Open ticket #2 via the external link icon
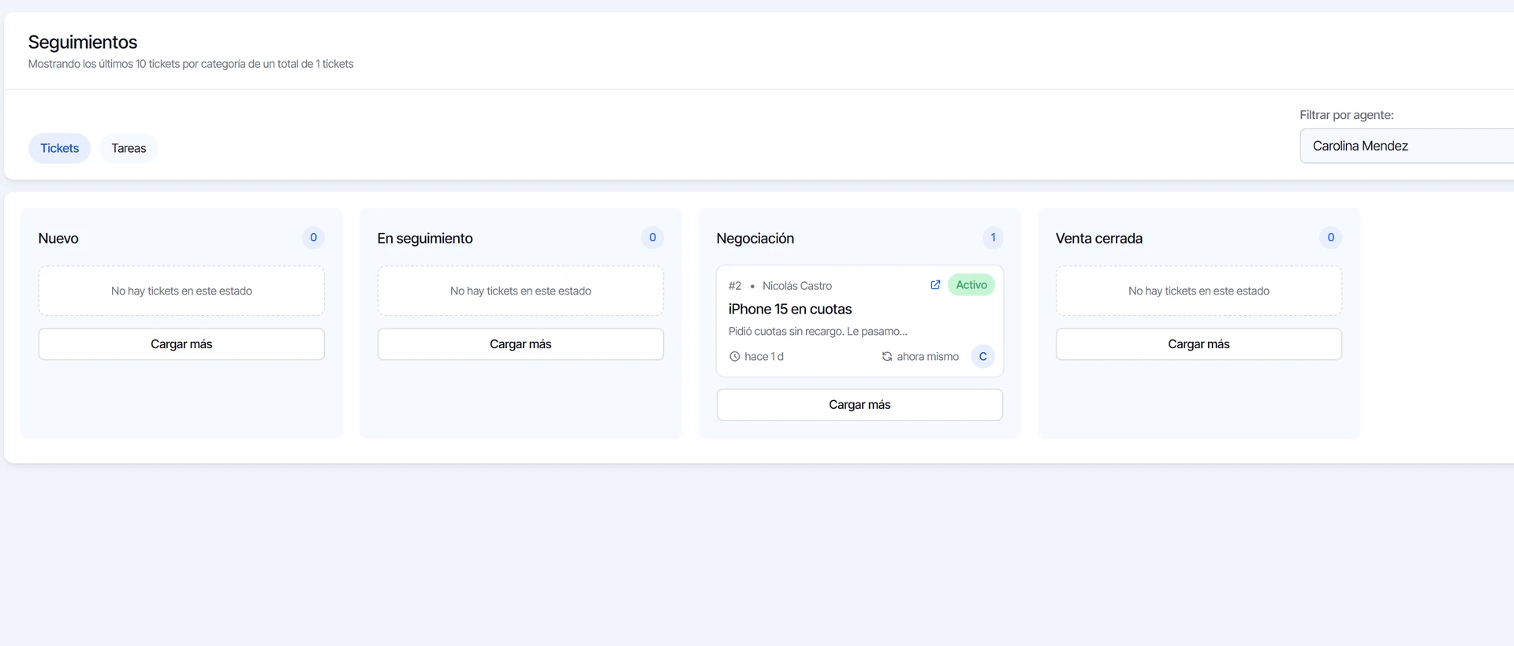Image resolution: width=1514 pixels, height=646 pixels. pos(935,285)
